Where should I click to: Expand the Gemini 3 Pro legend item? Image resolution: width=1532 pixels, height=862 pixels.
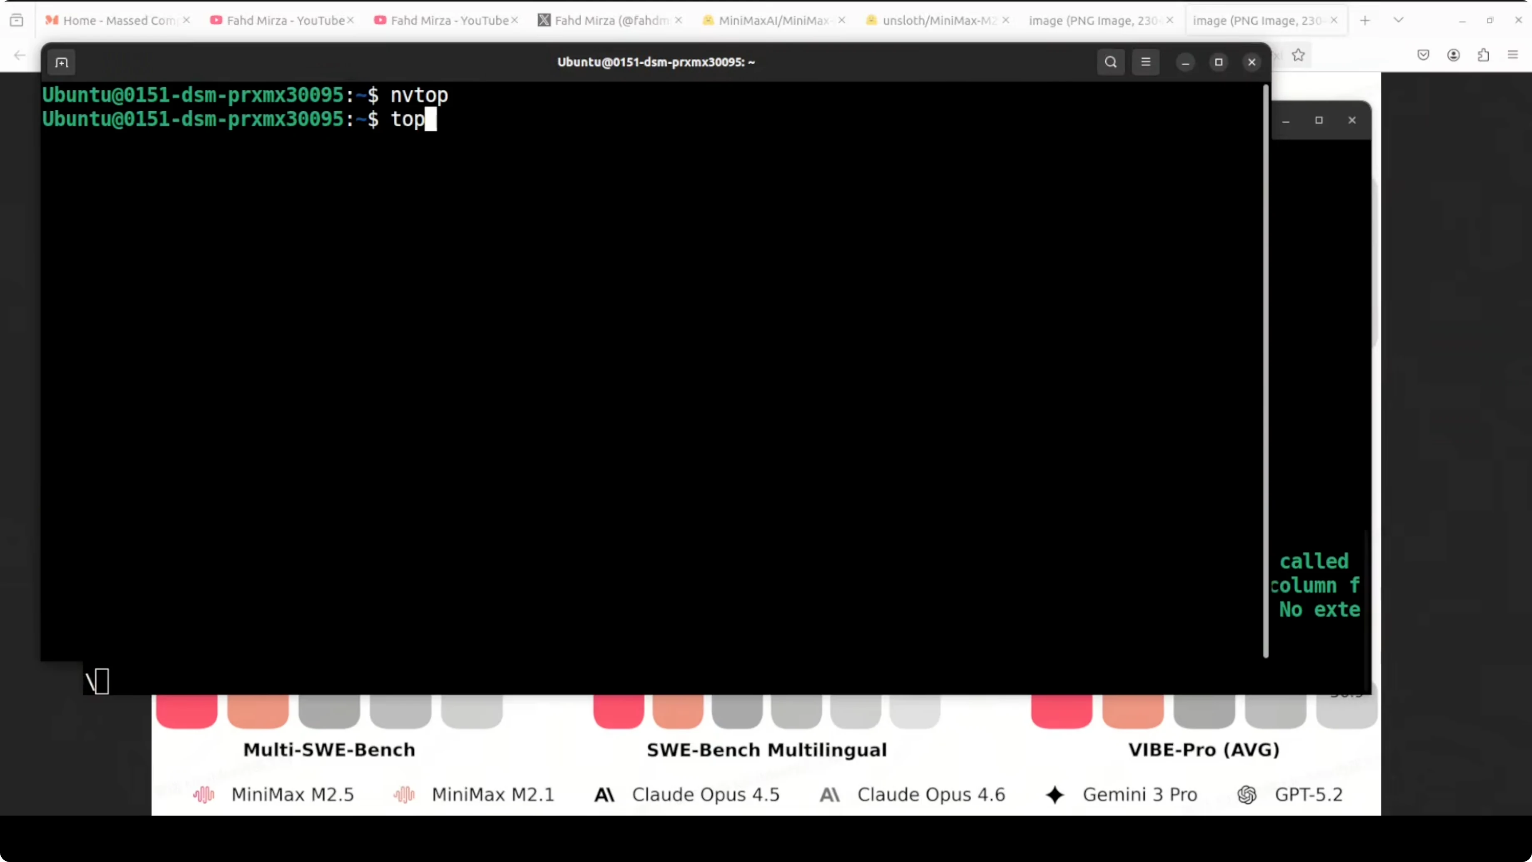(x=1124, y=794)
